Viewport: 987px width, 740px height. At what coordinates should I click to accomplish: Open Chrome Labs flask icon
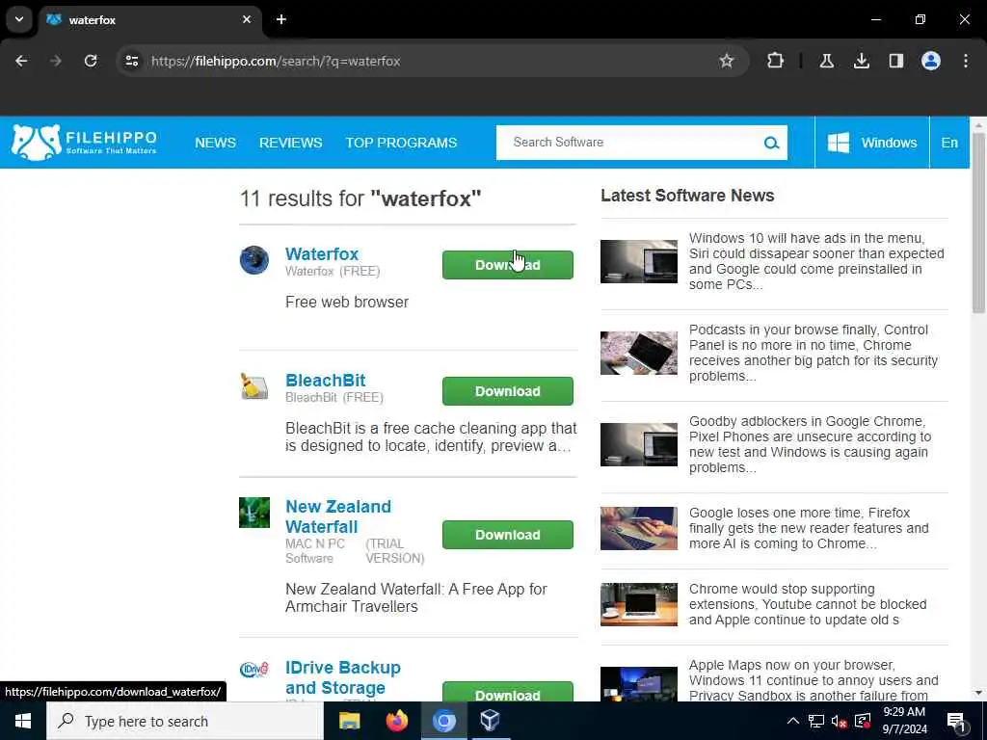pyautogui.click(x=826, y=61)
